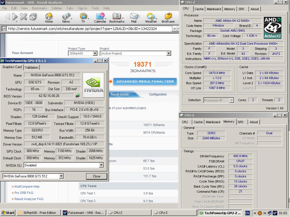Viewport: 290px width, 217px height.
Task: Click the GPU-Z title bar icon
Action: click(x=2, y=61)
